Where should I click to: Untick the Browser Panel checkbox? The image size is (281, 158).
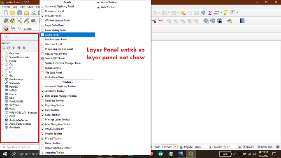coord(43,16)
